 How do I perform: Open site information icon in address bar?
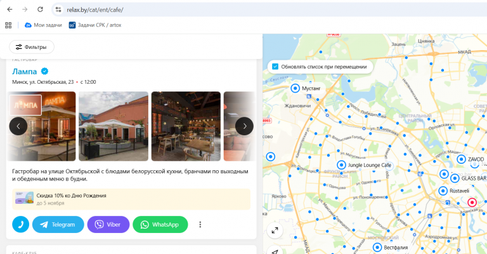point(58,10)
